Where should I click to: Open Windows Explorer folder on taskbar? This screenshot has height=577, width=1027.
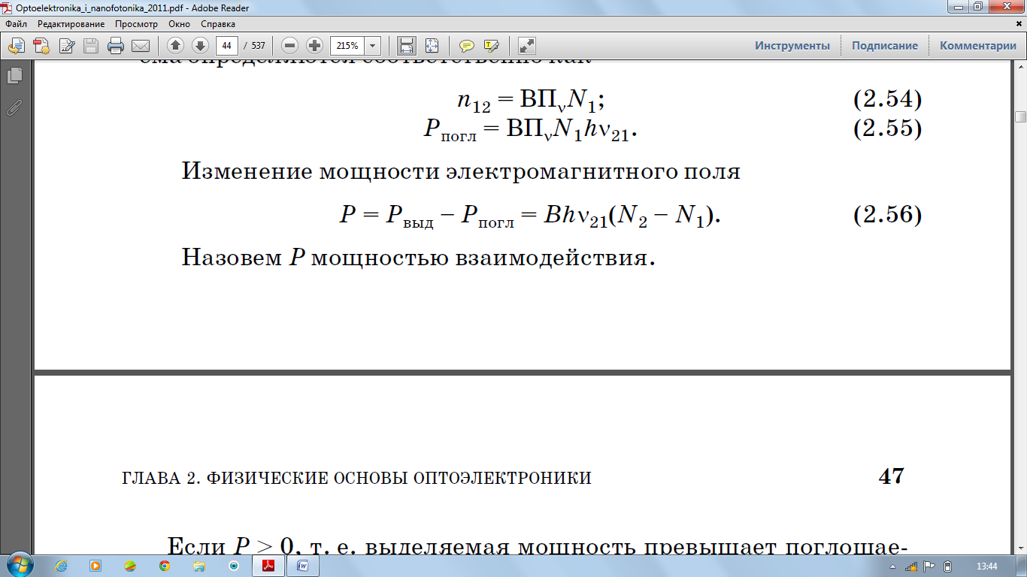click(x=199, y=566)
